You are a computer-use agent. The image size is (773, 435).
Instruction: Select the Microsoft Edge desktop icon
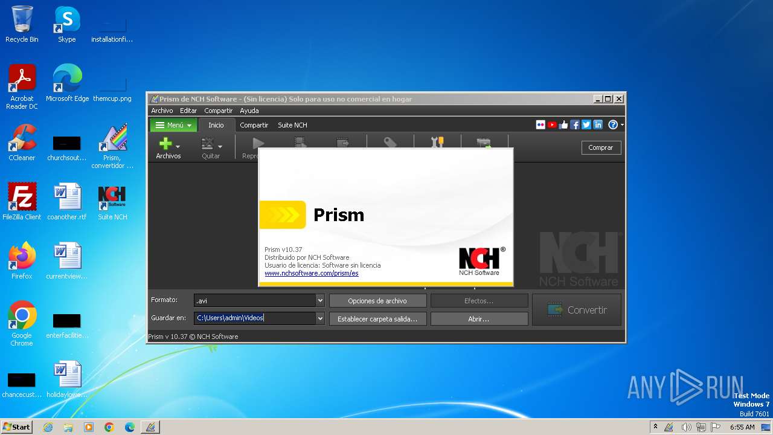coord(67,83)
